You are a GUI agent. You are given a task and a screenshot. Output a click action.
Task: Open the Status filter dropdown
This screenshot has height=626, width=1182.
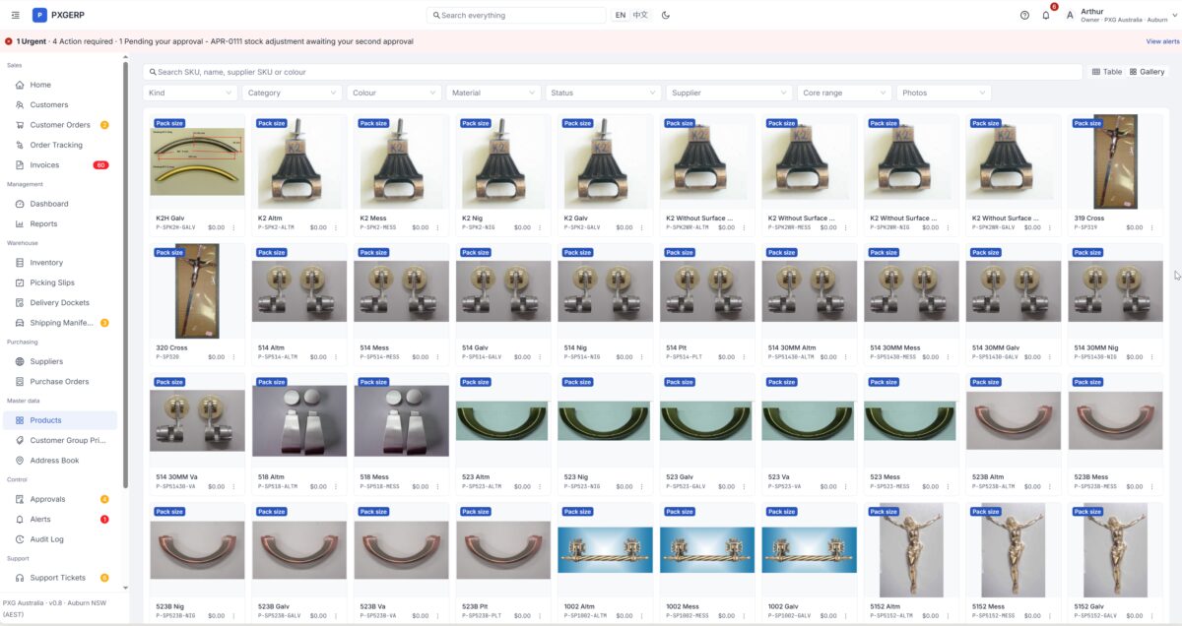coord(603,93)
